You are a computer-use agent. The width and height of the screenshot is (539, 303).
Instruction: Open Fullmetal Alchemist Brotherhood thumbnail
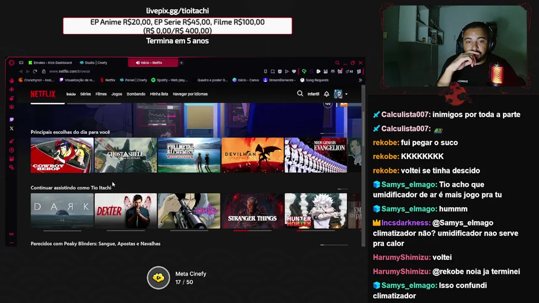[x=189, y=155]
